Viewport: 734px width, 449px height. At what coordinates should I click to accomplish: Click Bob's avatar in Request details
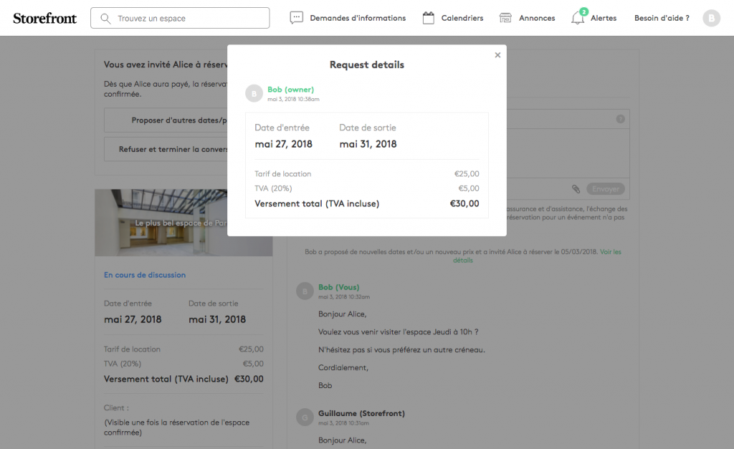(254, 93)
